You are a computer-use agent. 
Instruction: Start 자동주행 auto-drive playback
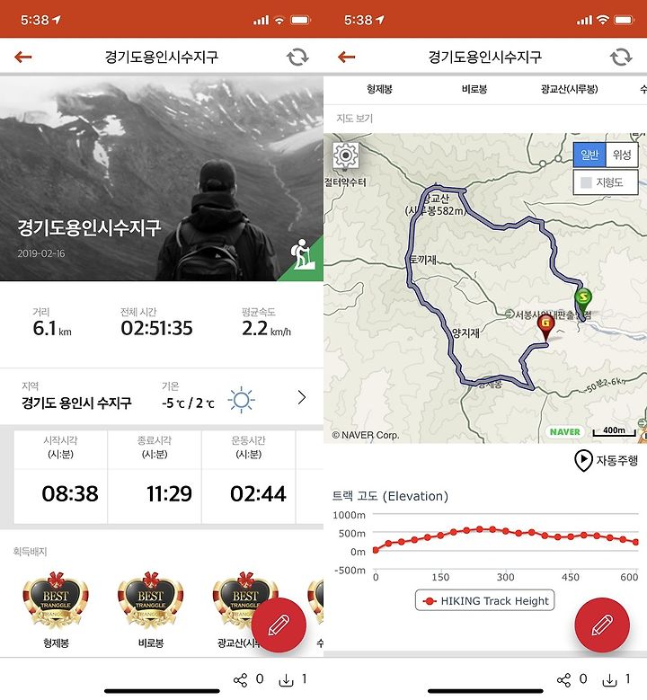point(606,460)
